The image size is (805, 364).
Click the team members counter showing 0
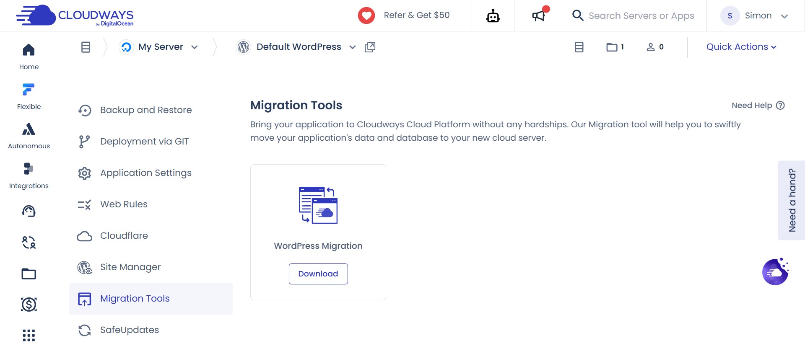(x=655, y=47)
